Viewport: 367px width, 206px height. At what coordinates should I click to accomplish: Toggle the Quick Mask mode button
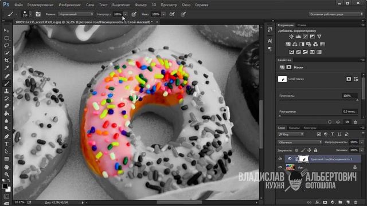[x=6, y=196]
